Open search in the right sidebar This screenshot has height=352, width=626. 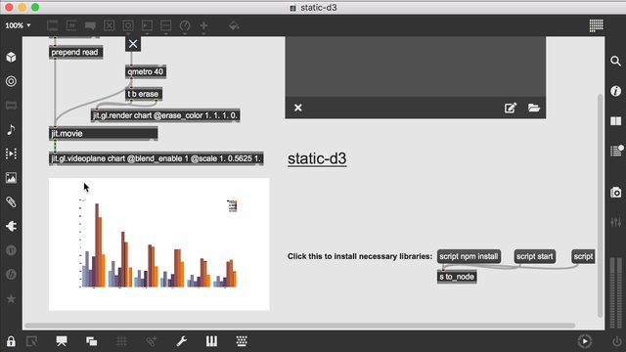(615, 61)
